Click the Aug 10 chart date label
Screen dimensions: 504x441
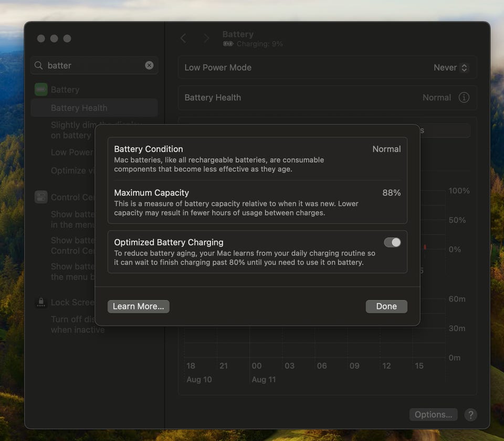(x=199, y=380)
